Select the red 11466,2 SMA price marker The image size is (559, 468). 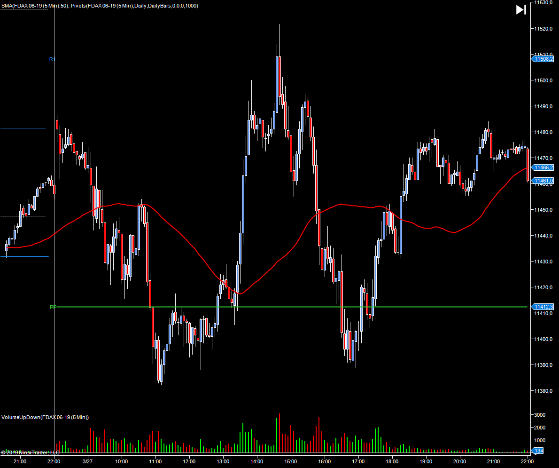tap(543, 167)
